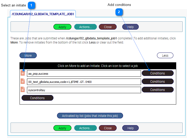Open Conditions for the aa_pop,success row

(x=157, y=73)
